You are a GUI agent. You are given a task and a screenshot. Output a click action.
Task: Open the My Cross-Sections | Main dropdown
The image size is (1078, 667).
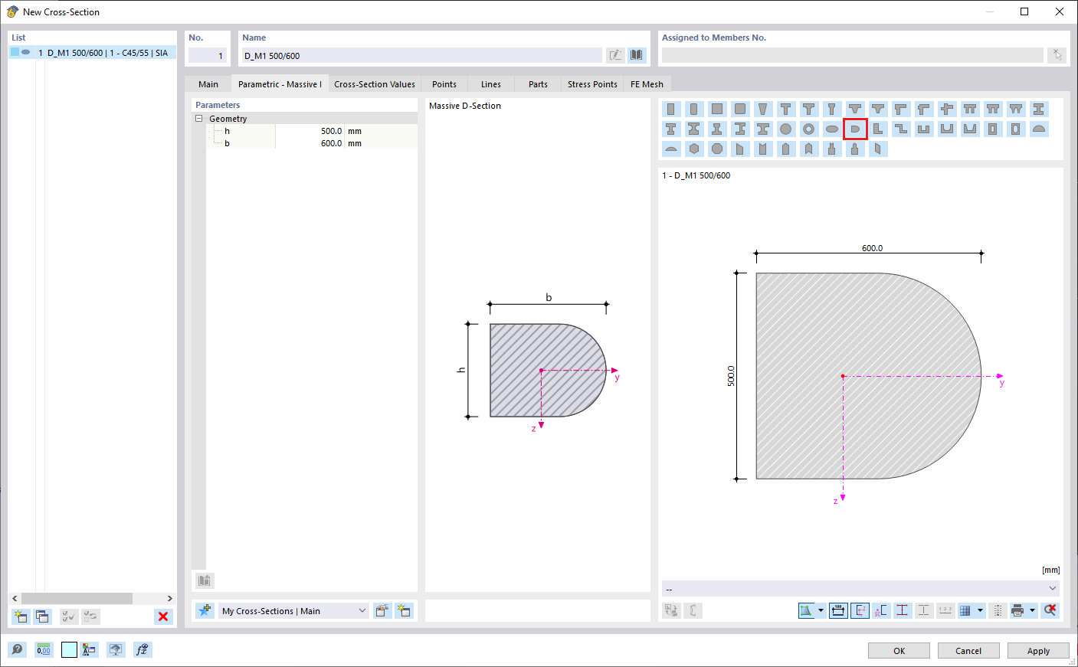click(x=293, y=611)
